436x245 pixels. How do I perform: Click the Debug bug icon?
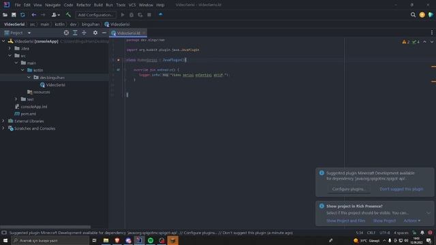131,15
